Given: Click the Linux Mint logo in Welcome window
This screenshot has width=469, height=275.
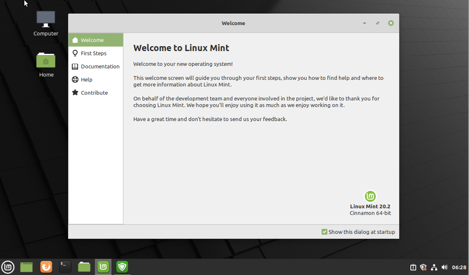Looking at the screenshot, I should pos(370,196).
